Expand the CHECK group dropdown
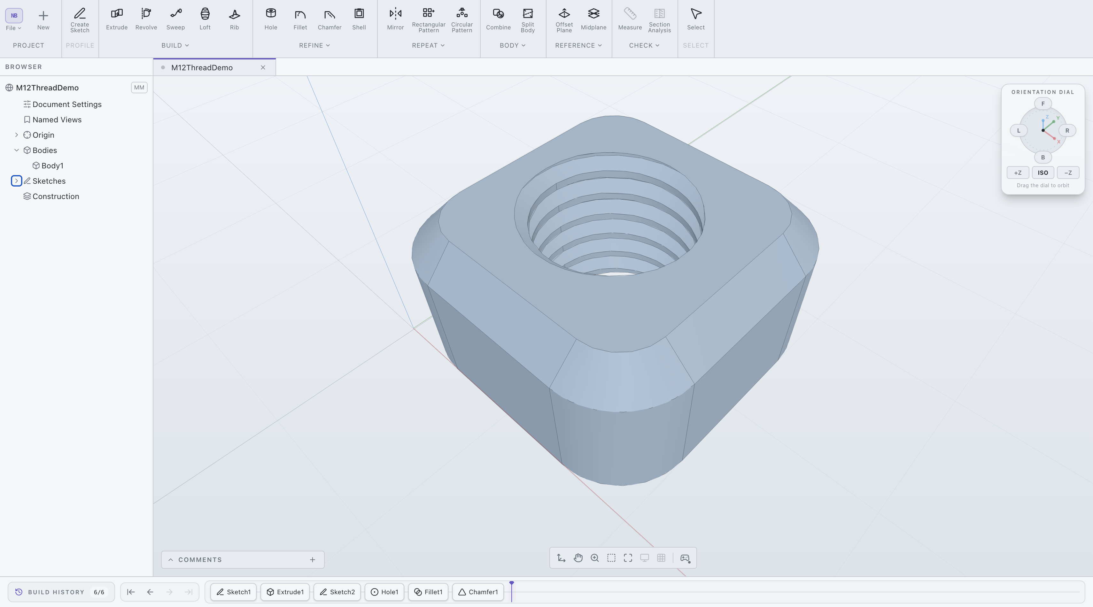The width and height of the screenshot is (1093, 607). [x=644, y=45]
